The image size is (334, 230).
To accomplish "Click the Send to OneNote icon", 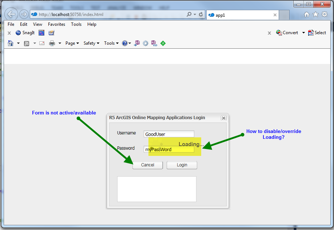I will pos(137,43).
